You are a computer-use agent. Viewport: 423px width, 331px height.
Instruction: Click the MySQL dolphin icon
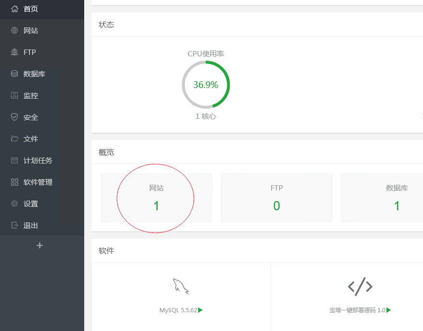point(181,286)
